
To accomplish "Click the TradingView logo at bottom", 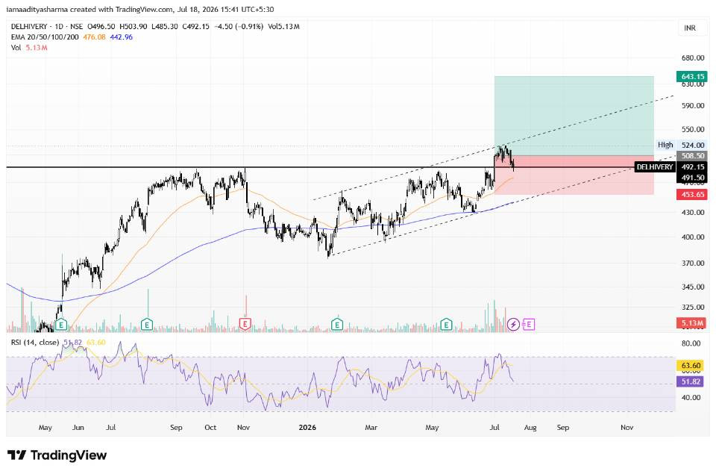I will (57, 455).
